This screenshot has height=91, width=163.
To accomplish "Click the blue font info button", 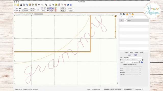I will coord(142,62).
